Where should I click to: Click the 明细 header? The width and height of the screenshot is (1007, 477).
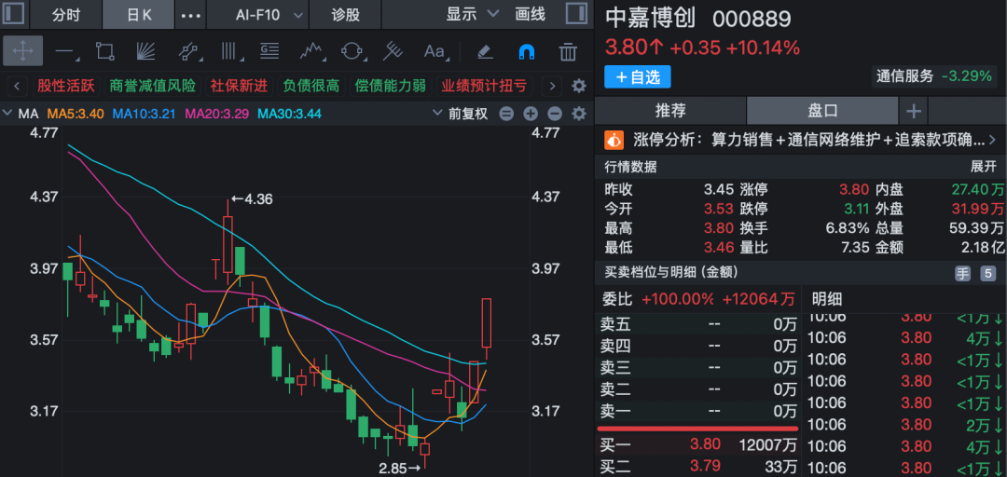point(826,298)
